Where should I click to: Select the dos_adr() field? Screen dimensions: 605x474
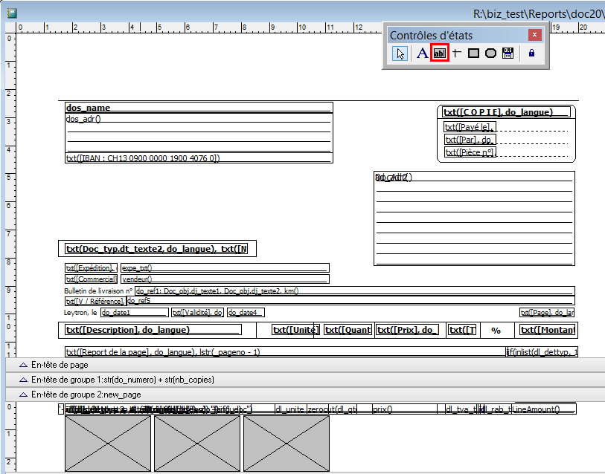coord(199,133)
